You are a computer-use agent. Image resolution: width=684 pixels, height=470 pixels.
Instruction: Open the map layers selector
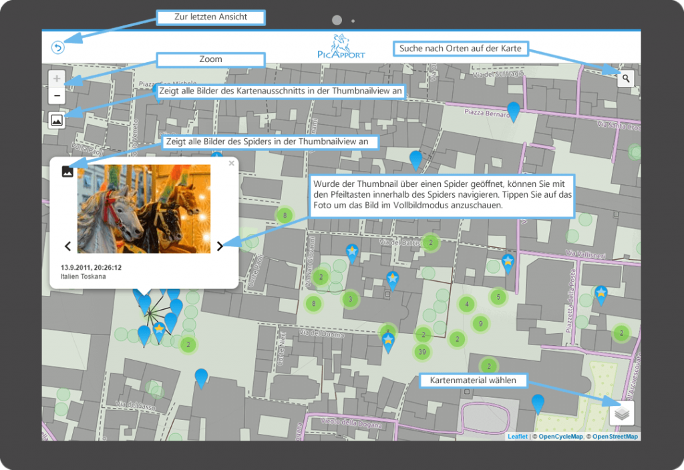[x=622, y=414]
